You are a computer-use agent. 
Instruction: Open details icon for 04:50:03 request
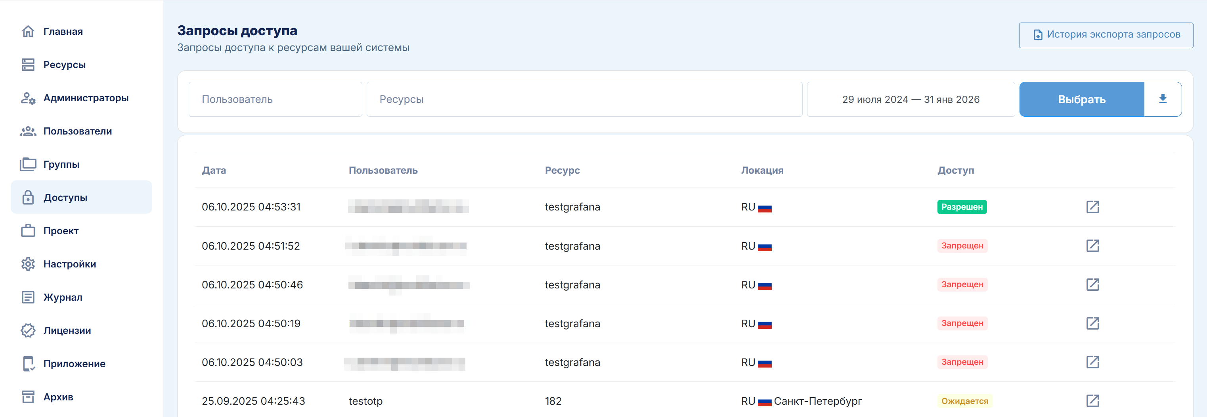[1092, 362]
